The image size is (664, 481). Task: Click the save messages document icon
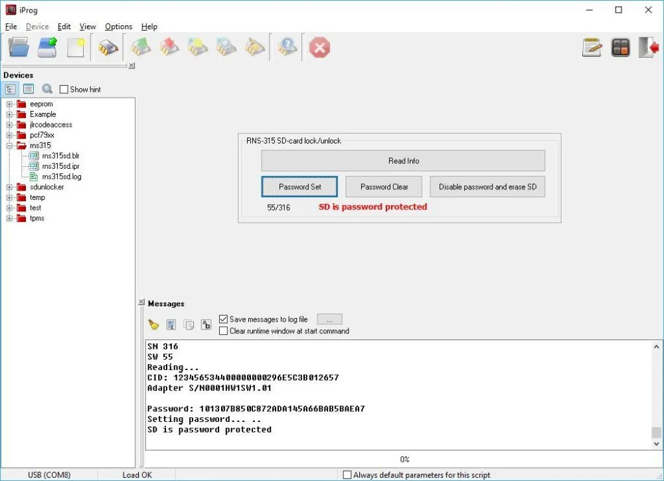[x=171, y=325]
